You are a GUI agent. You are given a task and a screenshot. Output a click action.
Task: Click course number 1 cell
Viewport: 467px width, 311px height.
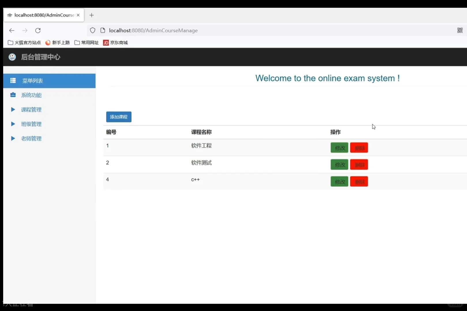click(108, 146)
